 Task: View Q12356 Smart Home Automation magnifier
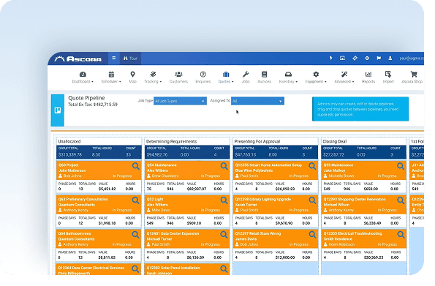[312, 166]
